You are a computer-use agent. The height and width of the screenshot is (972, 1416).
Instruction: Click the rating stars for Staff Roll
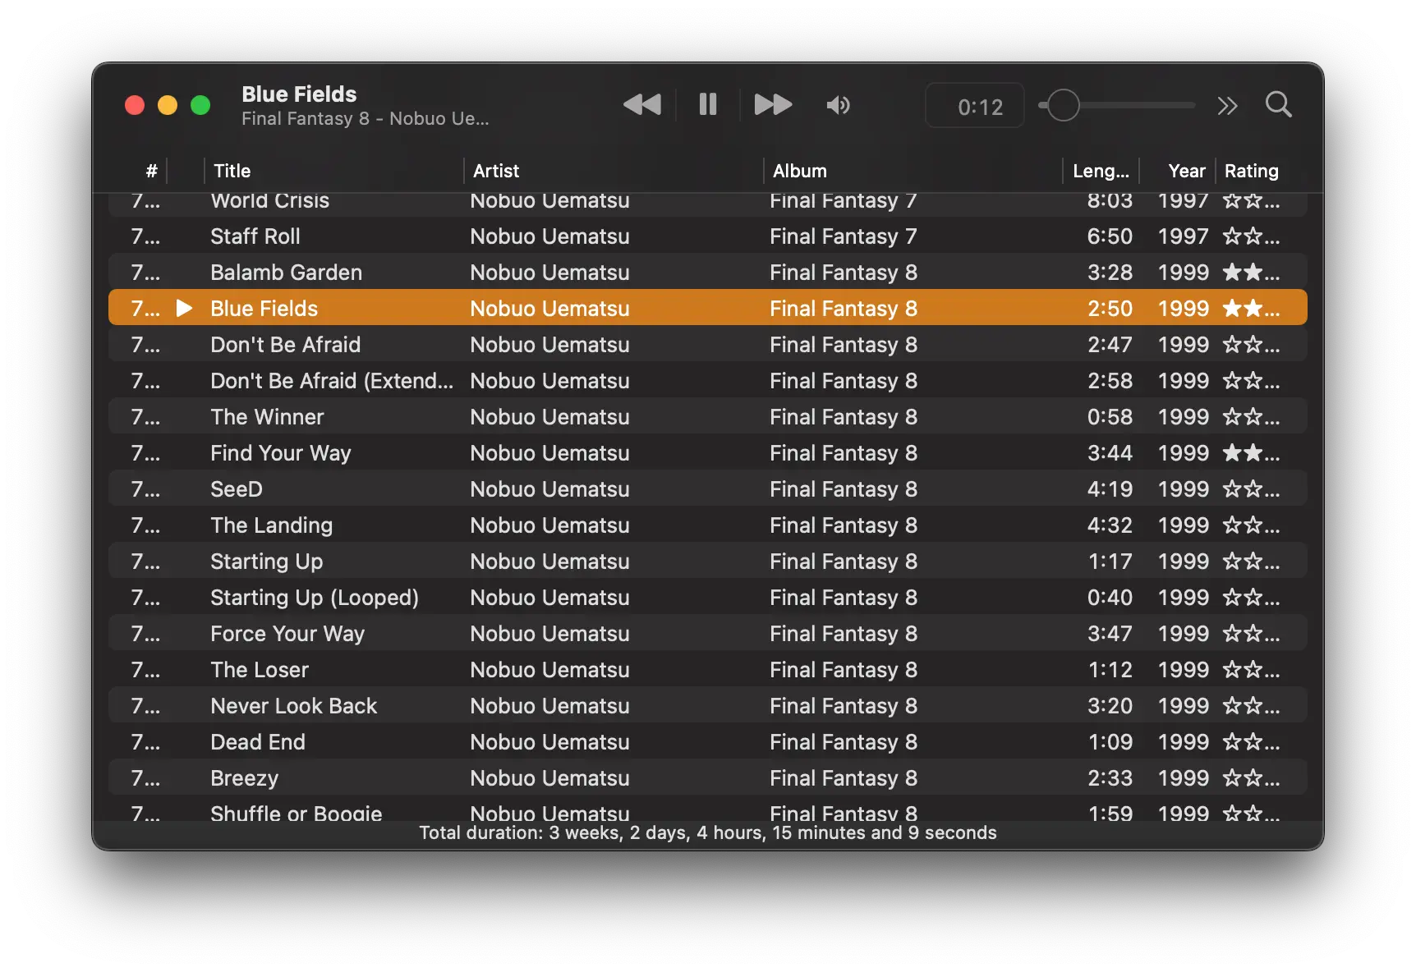tap(1251, 236)
